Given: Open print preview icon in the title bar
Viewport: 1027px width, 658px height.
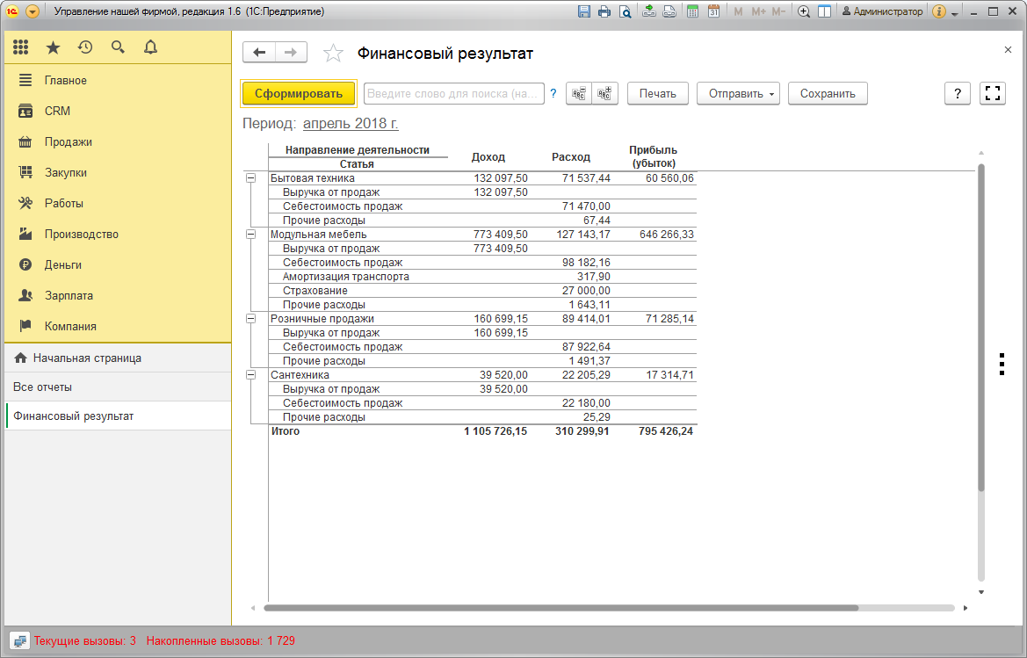Looking at the screenshot, I should [626, 11].
